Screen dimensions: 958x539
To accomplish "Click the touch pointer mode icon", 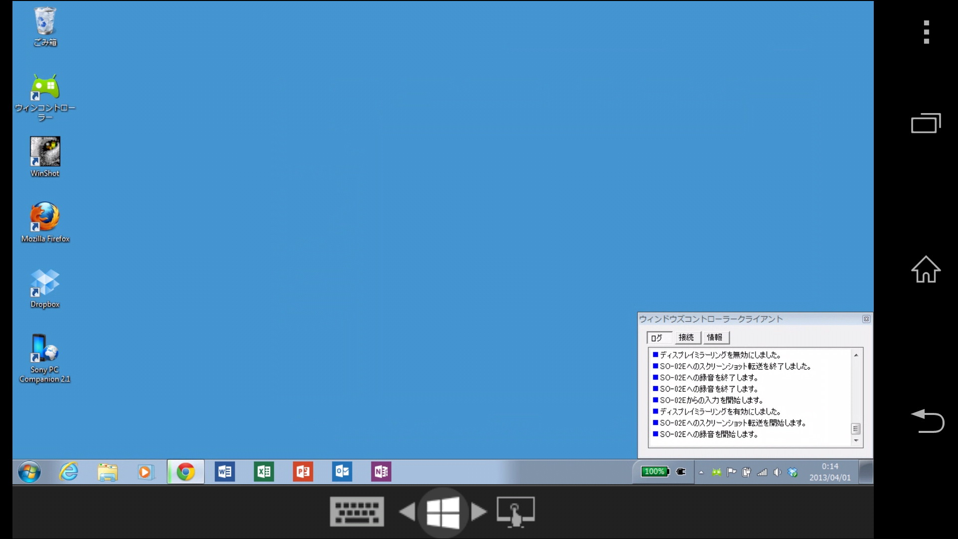I will click(515, 511).
